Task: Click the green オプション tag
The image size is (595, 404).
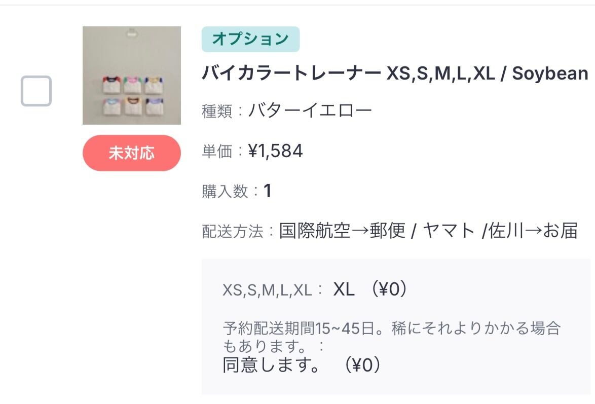Action: point(250,39)
